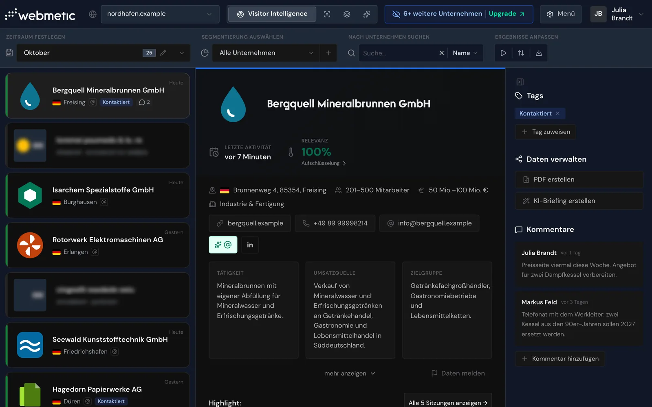The height and width of the screenshot is (407, 652).
Task: Click KI-Briefing erstellen
Action: pos(579,201)
